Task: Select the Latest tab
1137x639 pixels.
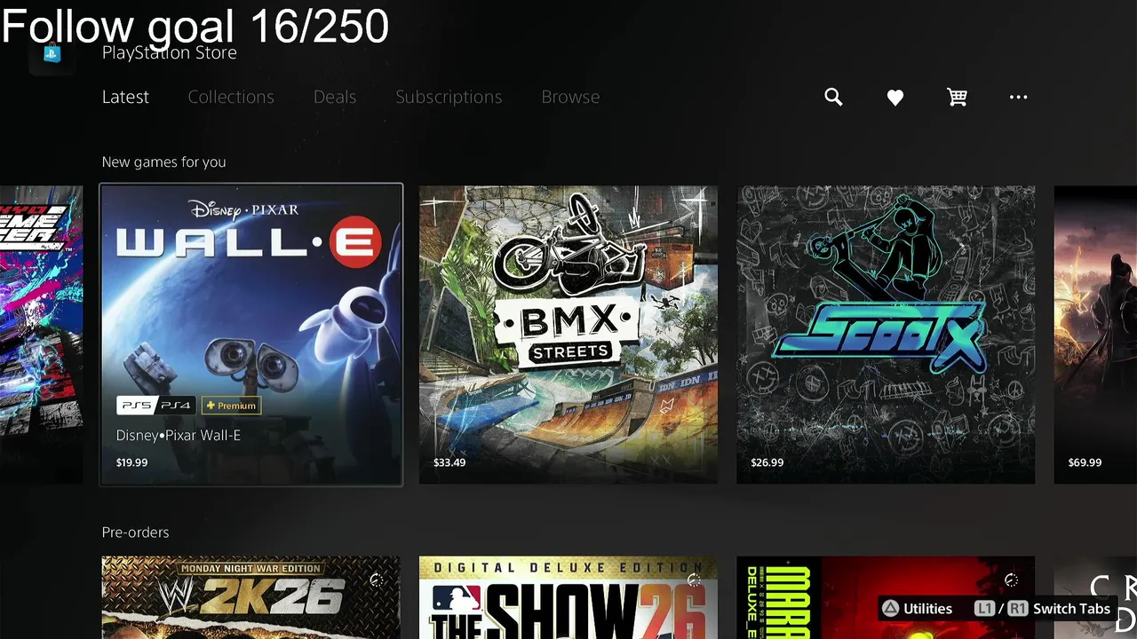Action: coord(125,97)
